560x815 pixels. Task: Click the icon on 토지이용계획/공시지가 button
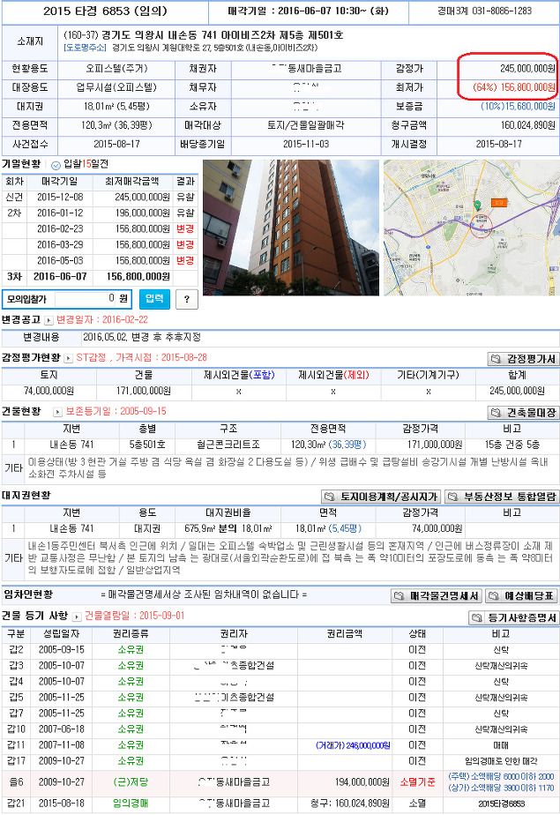[329, 497]
